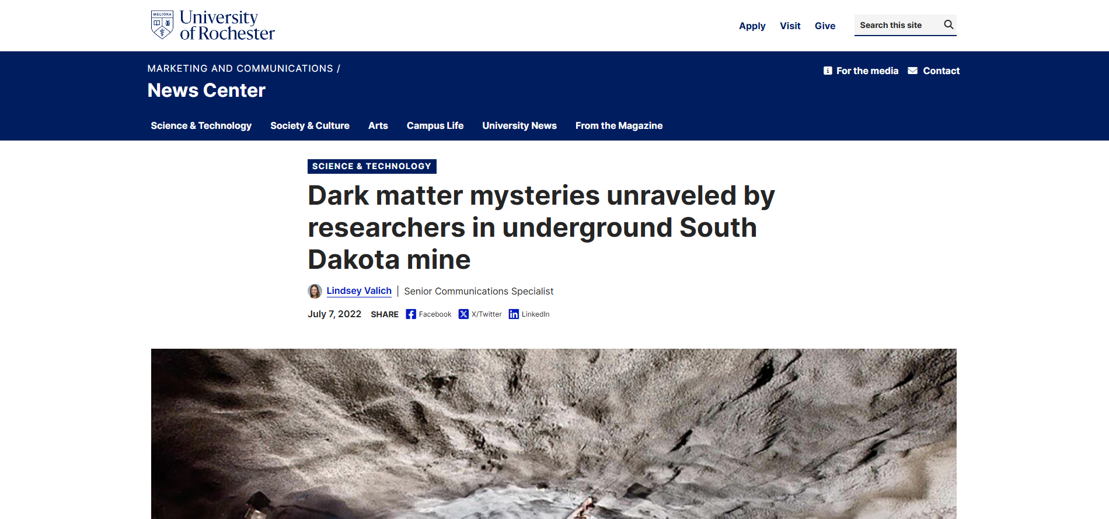This screenshot has height=519, width=1109.
Task: Open From the Magazine section
Action: pyautogui.click(x=619, y=125)
